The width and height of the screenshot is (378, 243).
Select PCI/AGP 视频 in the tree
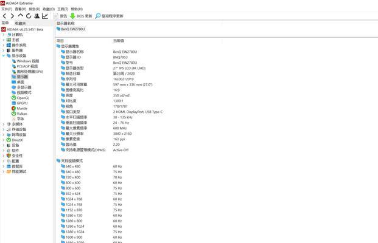[x=24, y=66]
